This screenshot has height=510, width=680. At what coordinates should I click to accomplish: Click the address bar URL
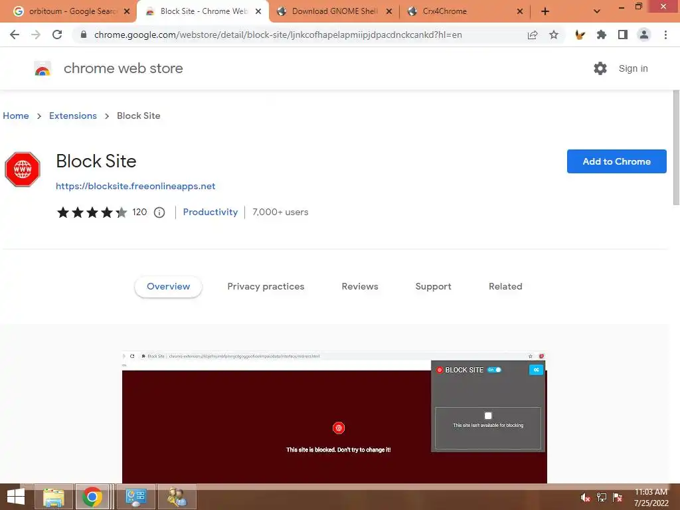click(x=278, y=35)
